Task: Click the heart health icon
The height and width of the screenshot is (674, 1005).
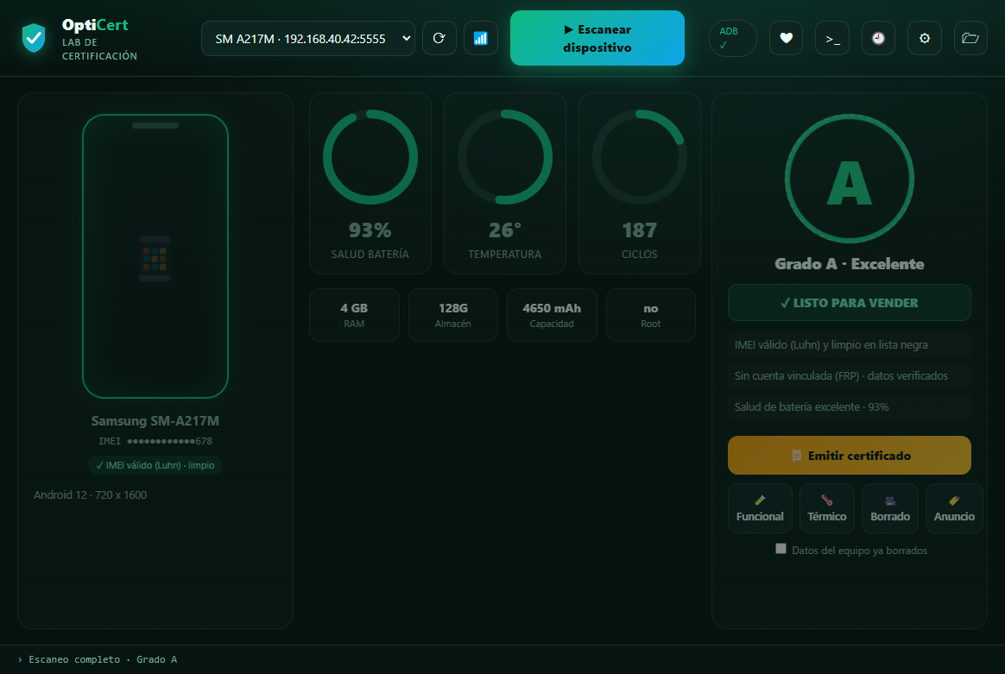Action: click(x=786, y=39)
